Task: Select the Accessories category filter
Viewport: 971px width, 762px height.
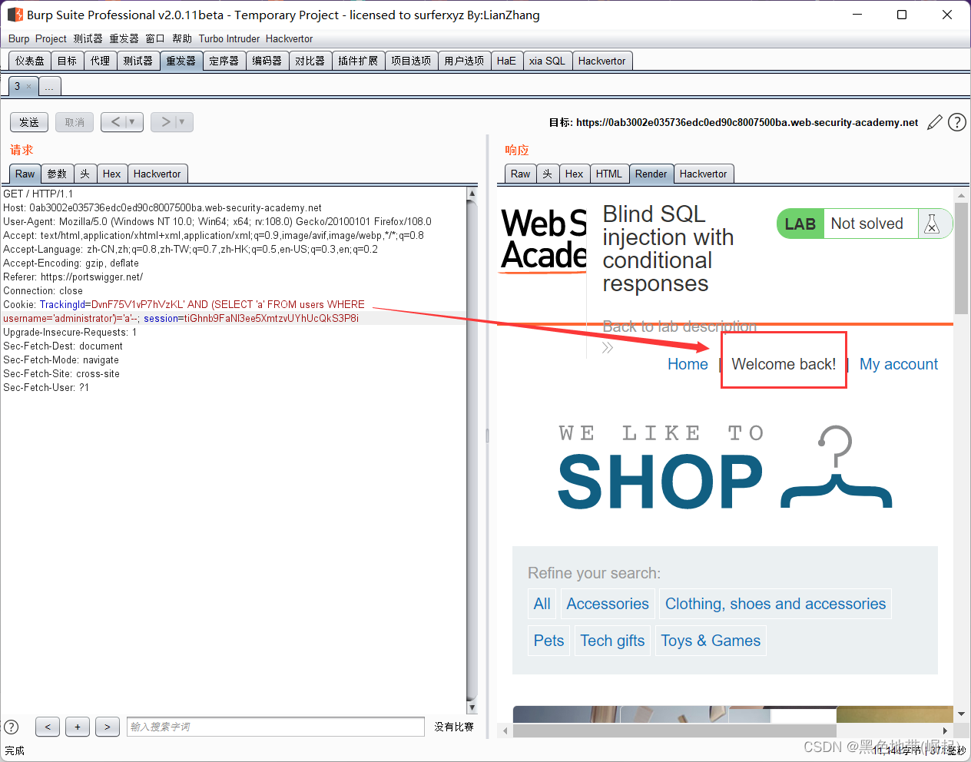Action: [608, 604]
